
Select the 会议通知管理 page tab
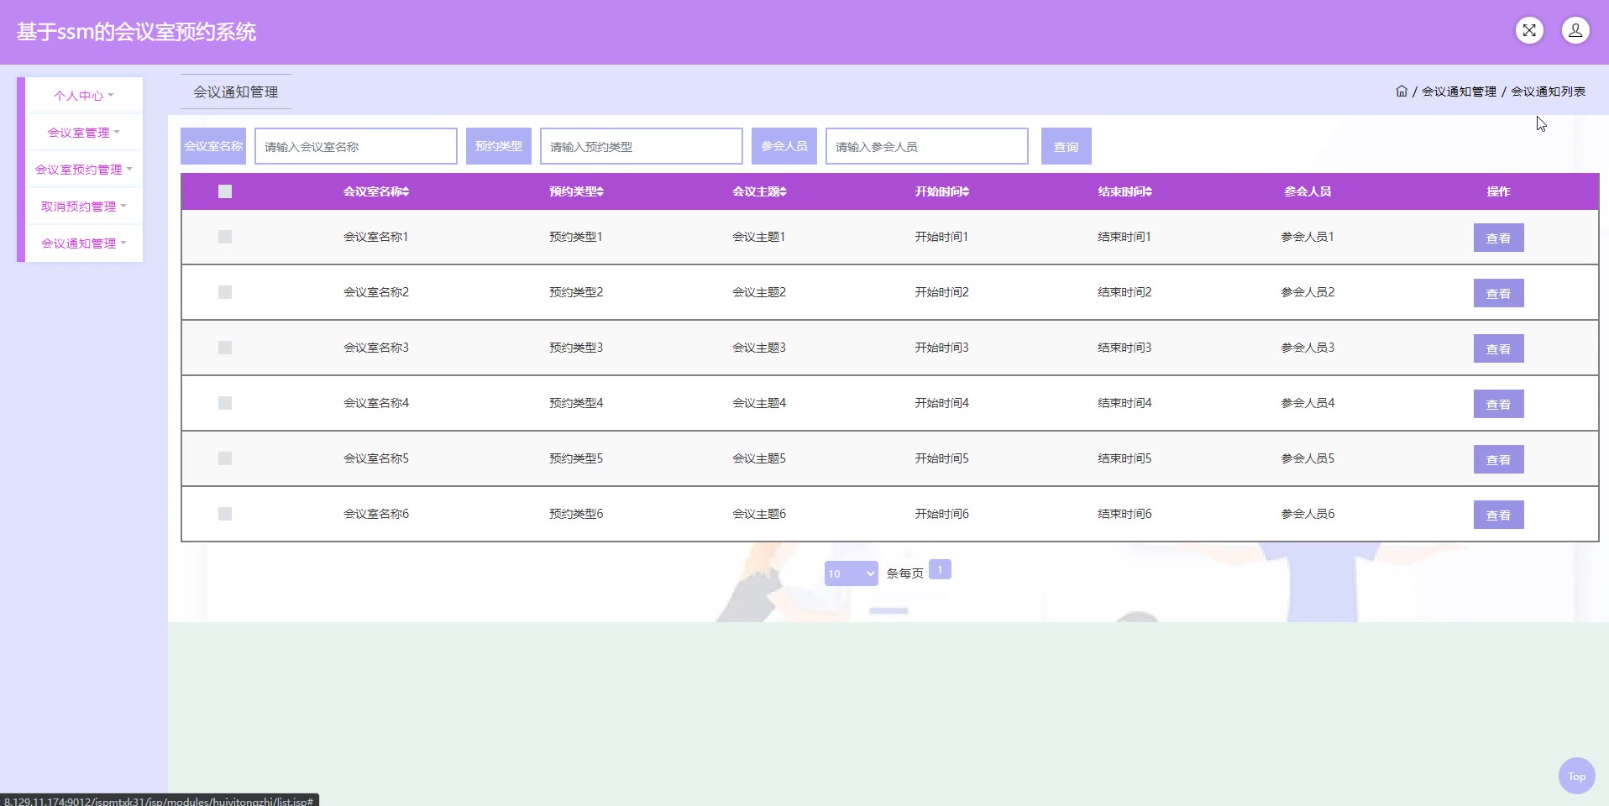coord(236,92)
